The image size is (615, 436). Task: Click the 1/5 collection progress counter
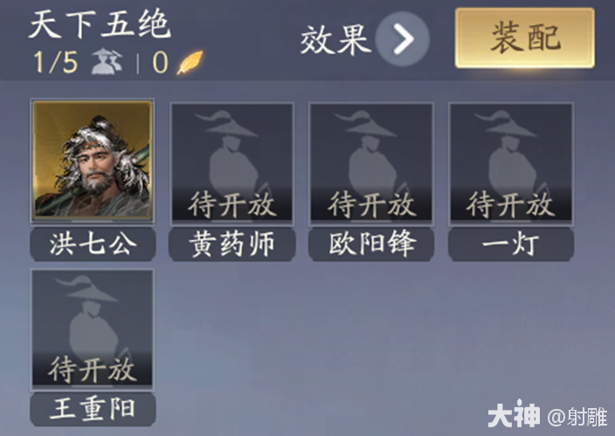[56, 62]
